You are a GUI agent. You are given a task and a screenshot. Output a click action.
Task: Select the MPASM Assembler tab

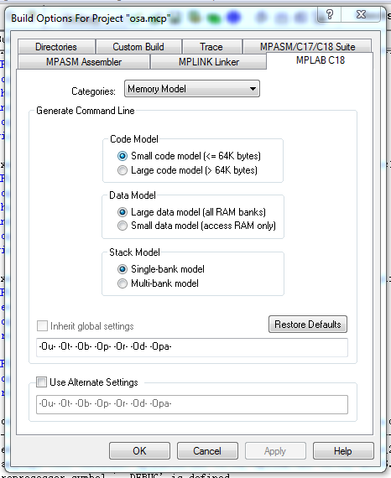click(84, 62)
